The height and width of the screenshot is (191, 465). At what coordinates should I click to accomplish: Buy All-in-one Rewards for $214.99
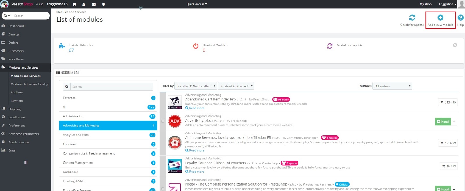coord(448,143)
